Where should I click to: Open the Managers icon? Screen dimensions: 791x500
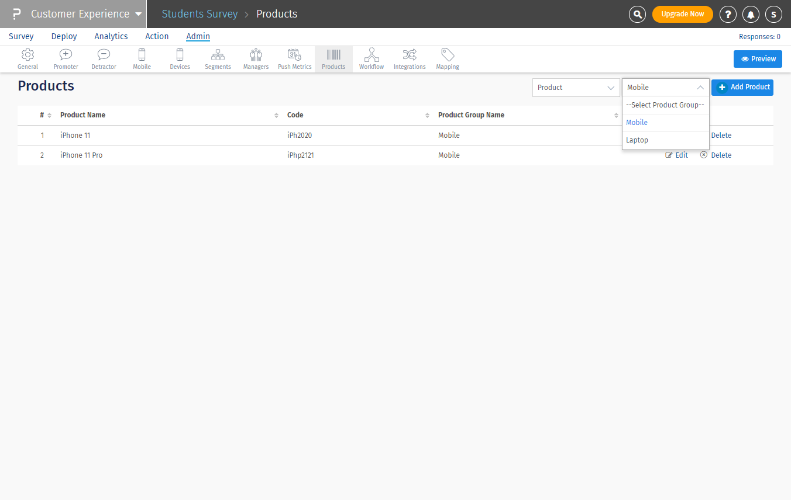pos(256,55)
